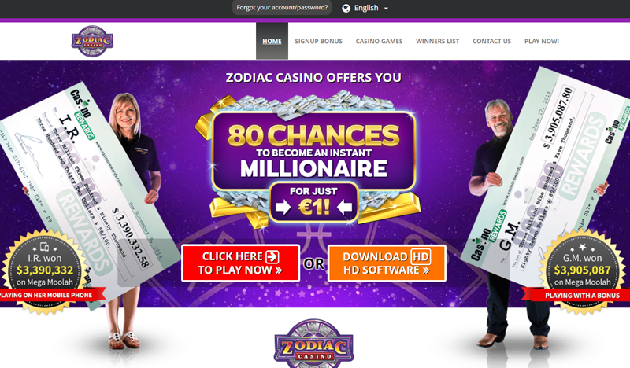Image resolution: width=630 pixels, height=368 pixels.
Task: Go to the CASINO GAMES page
Action: [x=379, y=41]
